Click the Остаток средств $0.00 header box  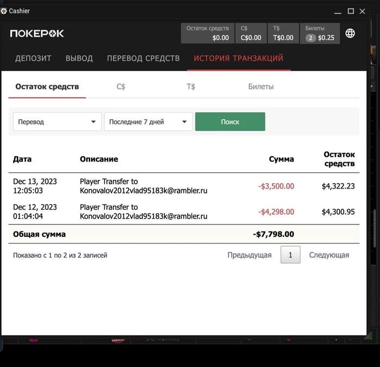click(x=207, y=33)
